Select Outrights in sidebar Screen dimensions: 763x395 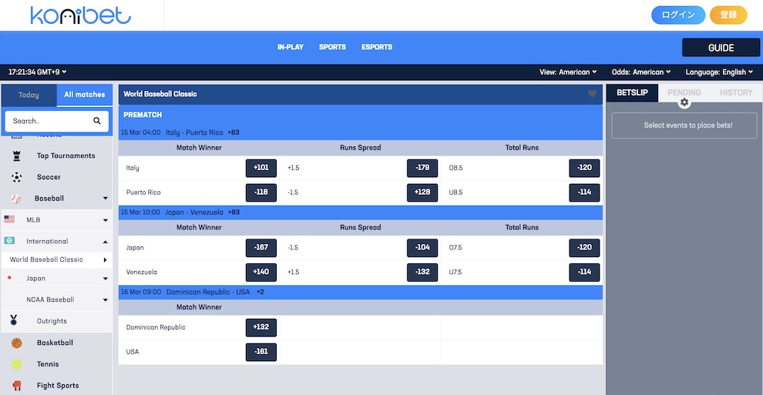click(x=52, y=321)
